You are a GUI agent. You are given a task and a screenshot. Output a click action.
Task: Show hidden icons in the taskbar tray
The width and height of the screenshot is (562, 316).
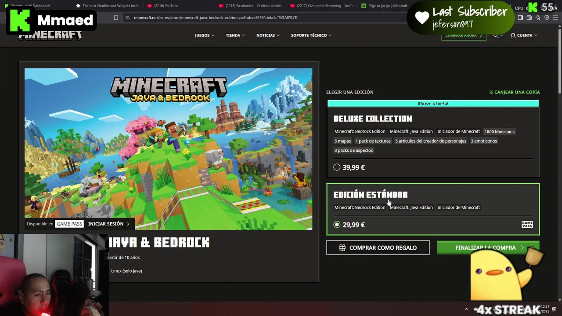pos(466,309)
